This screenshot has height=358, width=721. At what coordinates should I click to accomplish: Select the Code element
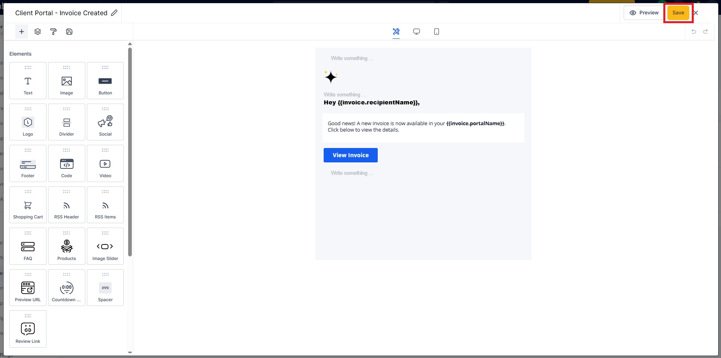coord(66,163)
